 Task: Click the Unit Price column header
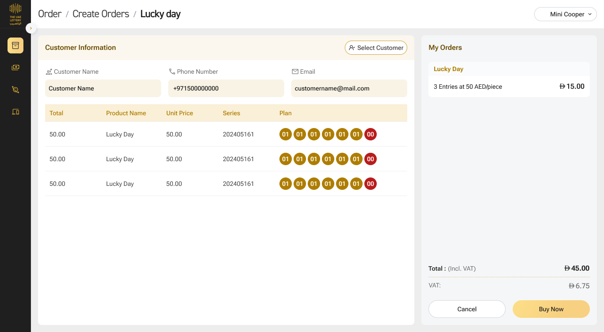coord(180,113)
